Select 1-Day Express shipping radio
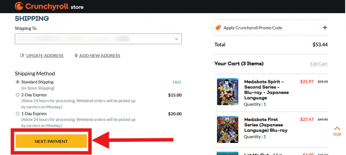 point(17,114)
